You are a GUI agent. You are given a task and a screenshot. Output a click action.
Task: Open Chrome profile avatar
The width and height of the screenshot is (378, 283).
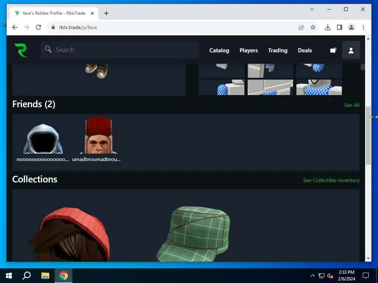pyautogui.click(x=351, y=27)
